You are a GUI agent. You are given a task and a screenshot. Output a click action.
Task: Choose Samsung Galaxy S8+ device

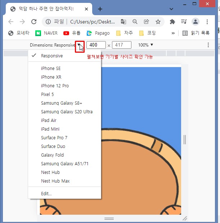tap(64, 103)
